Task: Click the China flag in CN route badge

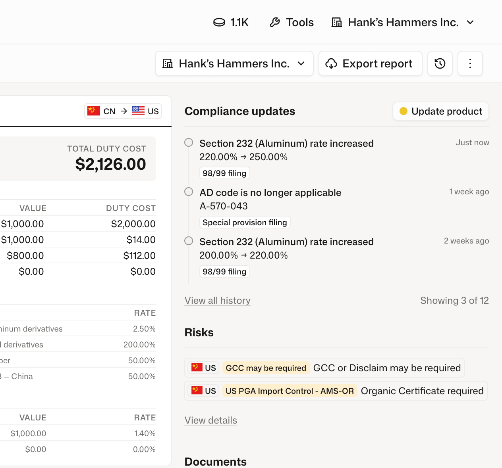Action: coord(94,111)
